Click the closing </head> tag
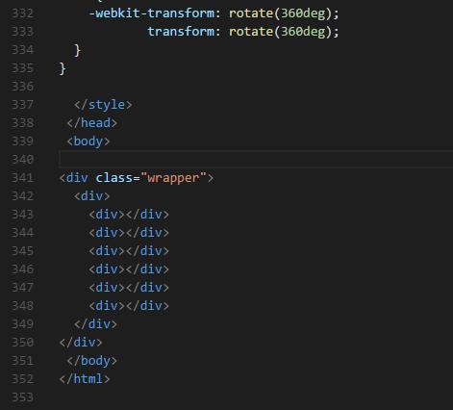This screenshot has width=453, height=410. pyautogui.click(x=92, y=123)
